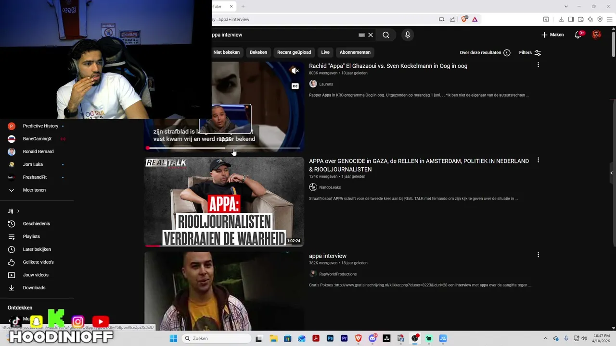The width and height of the screenshot is (616, 346).
Task: Click the browser address bar URL
Action: [231, 19]
